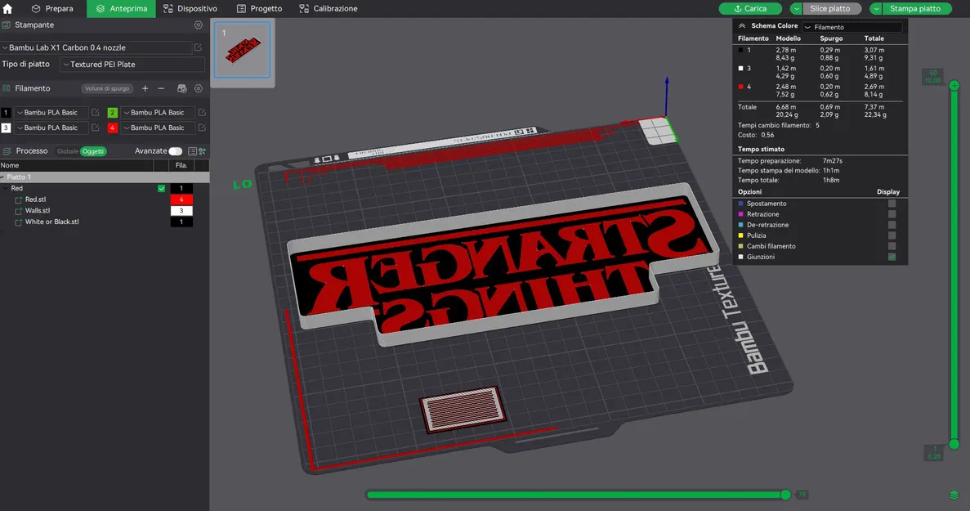Open filament 1 Bambu PLA Basic dropdown
The width and height of the screenshot is (970, 511).
click(51, 113)
